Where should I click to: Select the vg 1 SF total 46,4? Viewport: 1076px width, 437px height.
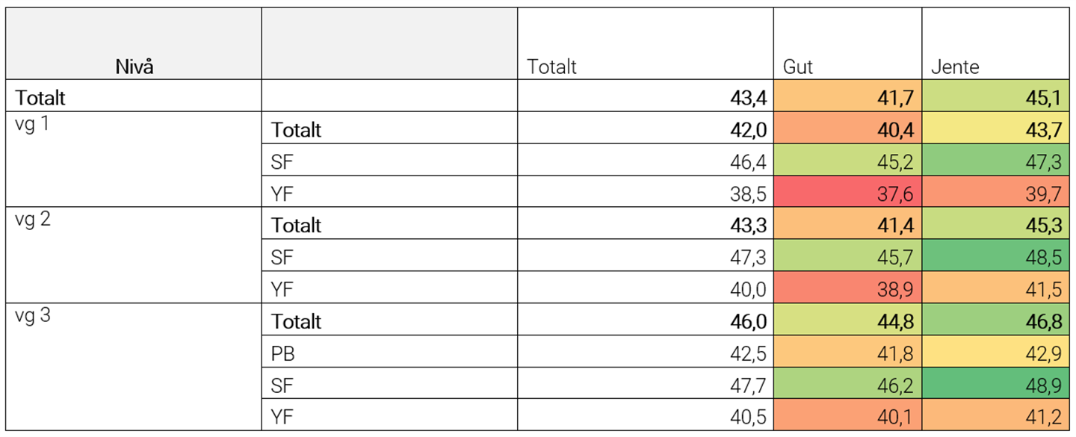click(x=646, y=160)
